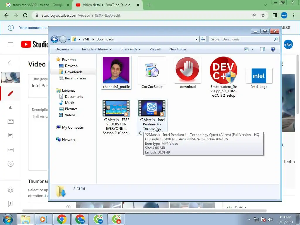Open Settings gear in Studio sidebar
This screenshot has width=300, height=225.
click(11, 190)
